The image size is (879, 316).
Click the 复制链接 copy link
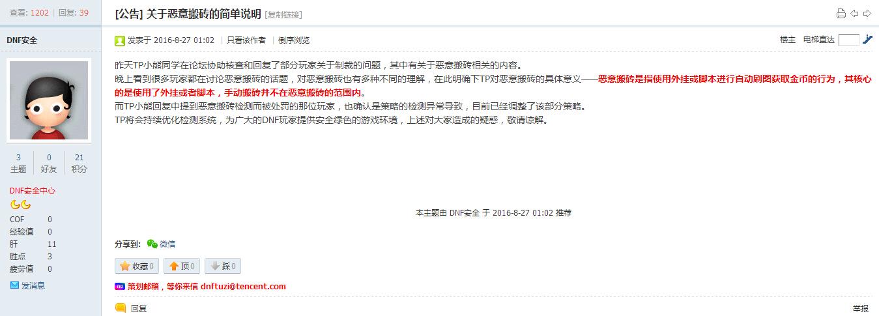pos(283,15)
